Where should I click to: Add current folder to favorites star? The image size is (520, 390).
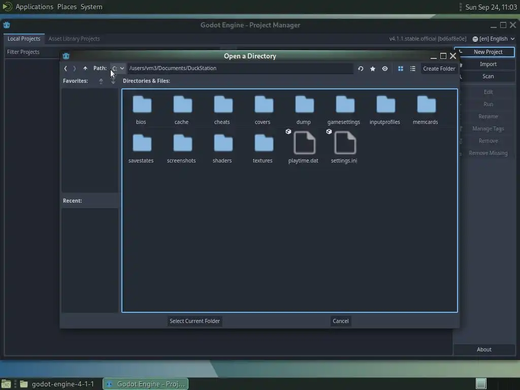(x=373, y=69)
